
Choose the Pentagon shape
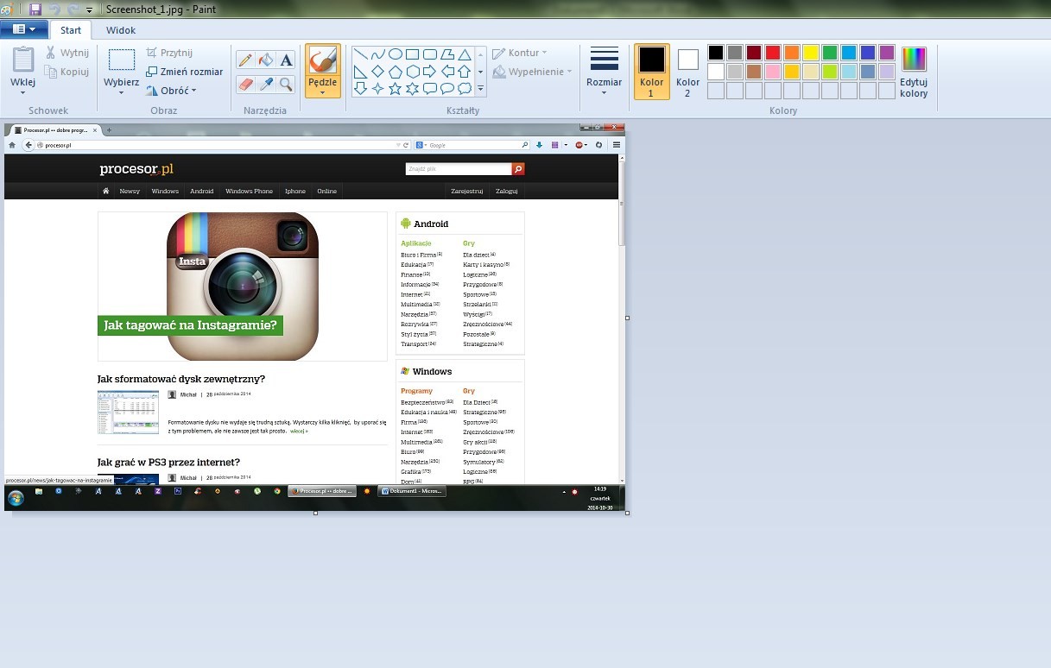point(396,72)
